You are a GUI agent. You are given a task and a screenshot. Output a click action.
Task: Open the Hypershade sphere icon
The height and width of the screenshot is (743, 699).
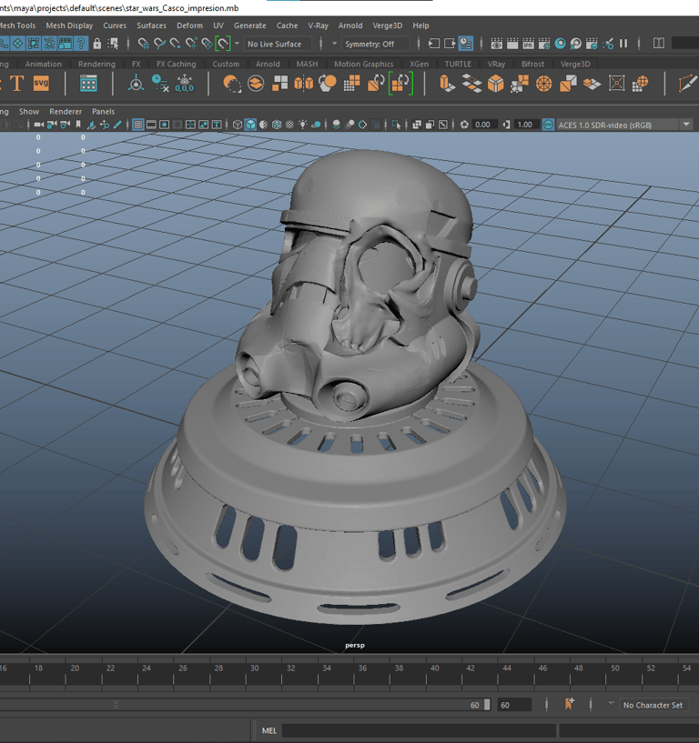click(560, 44)
